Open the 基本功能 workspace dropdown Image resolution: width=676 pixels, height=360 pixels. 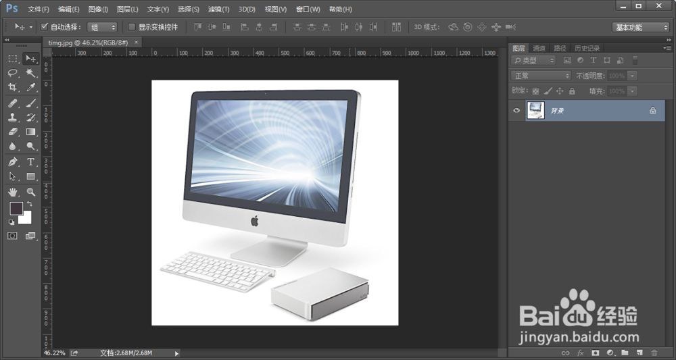(x=640, y=27)
